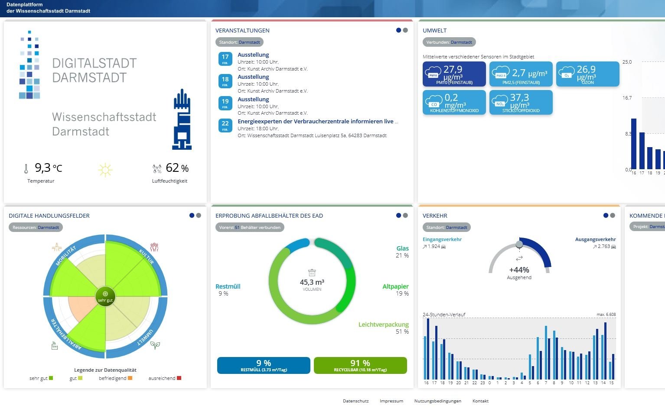The image size is (665, 415).
Task: Open the Standort Darmstadt selector under Veranstaltungen
Action: [239, 42]
